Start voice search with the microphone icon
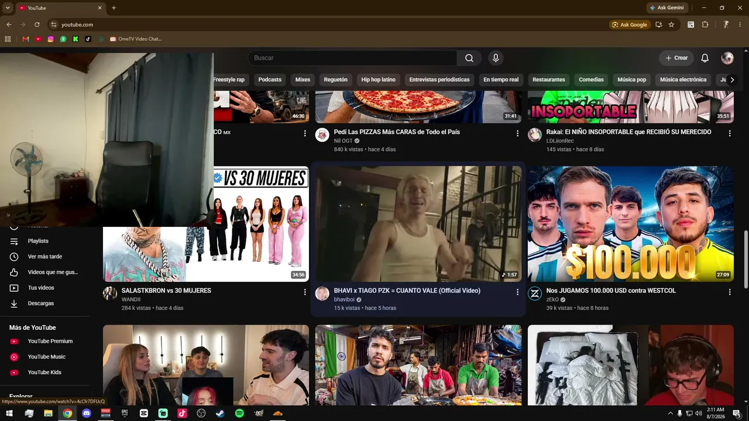The image size is (749, 421). [x=496, y=58]
